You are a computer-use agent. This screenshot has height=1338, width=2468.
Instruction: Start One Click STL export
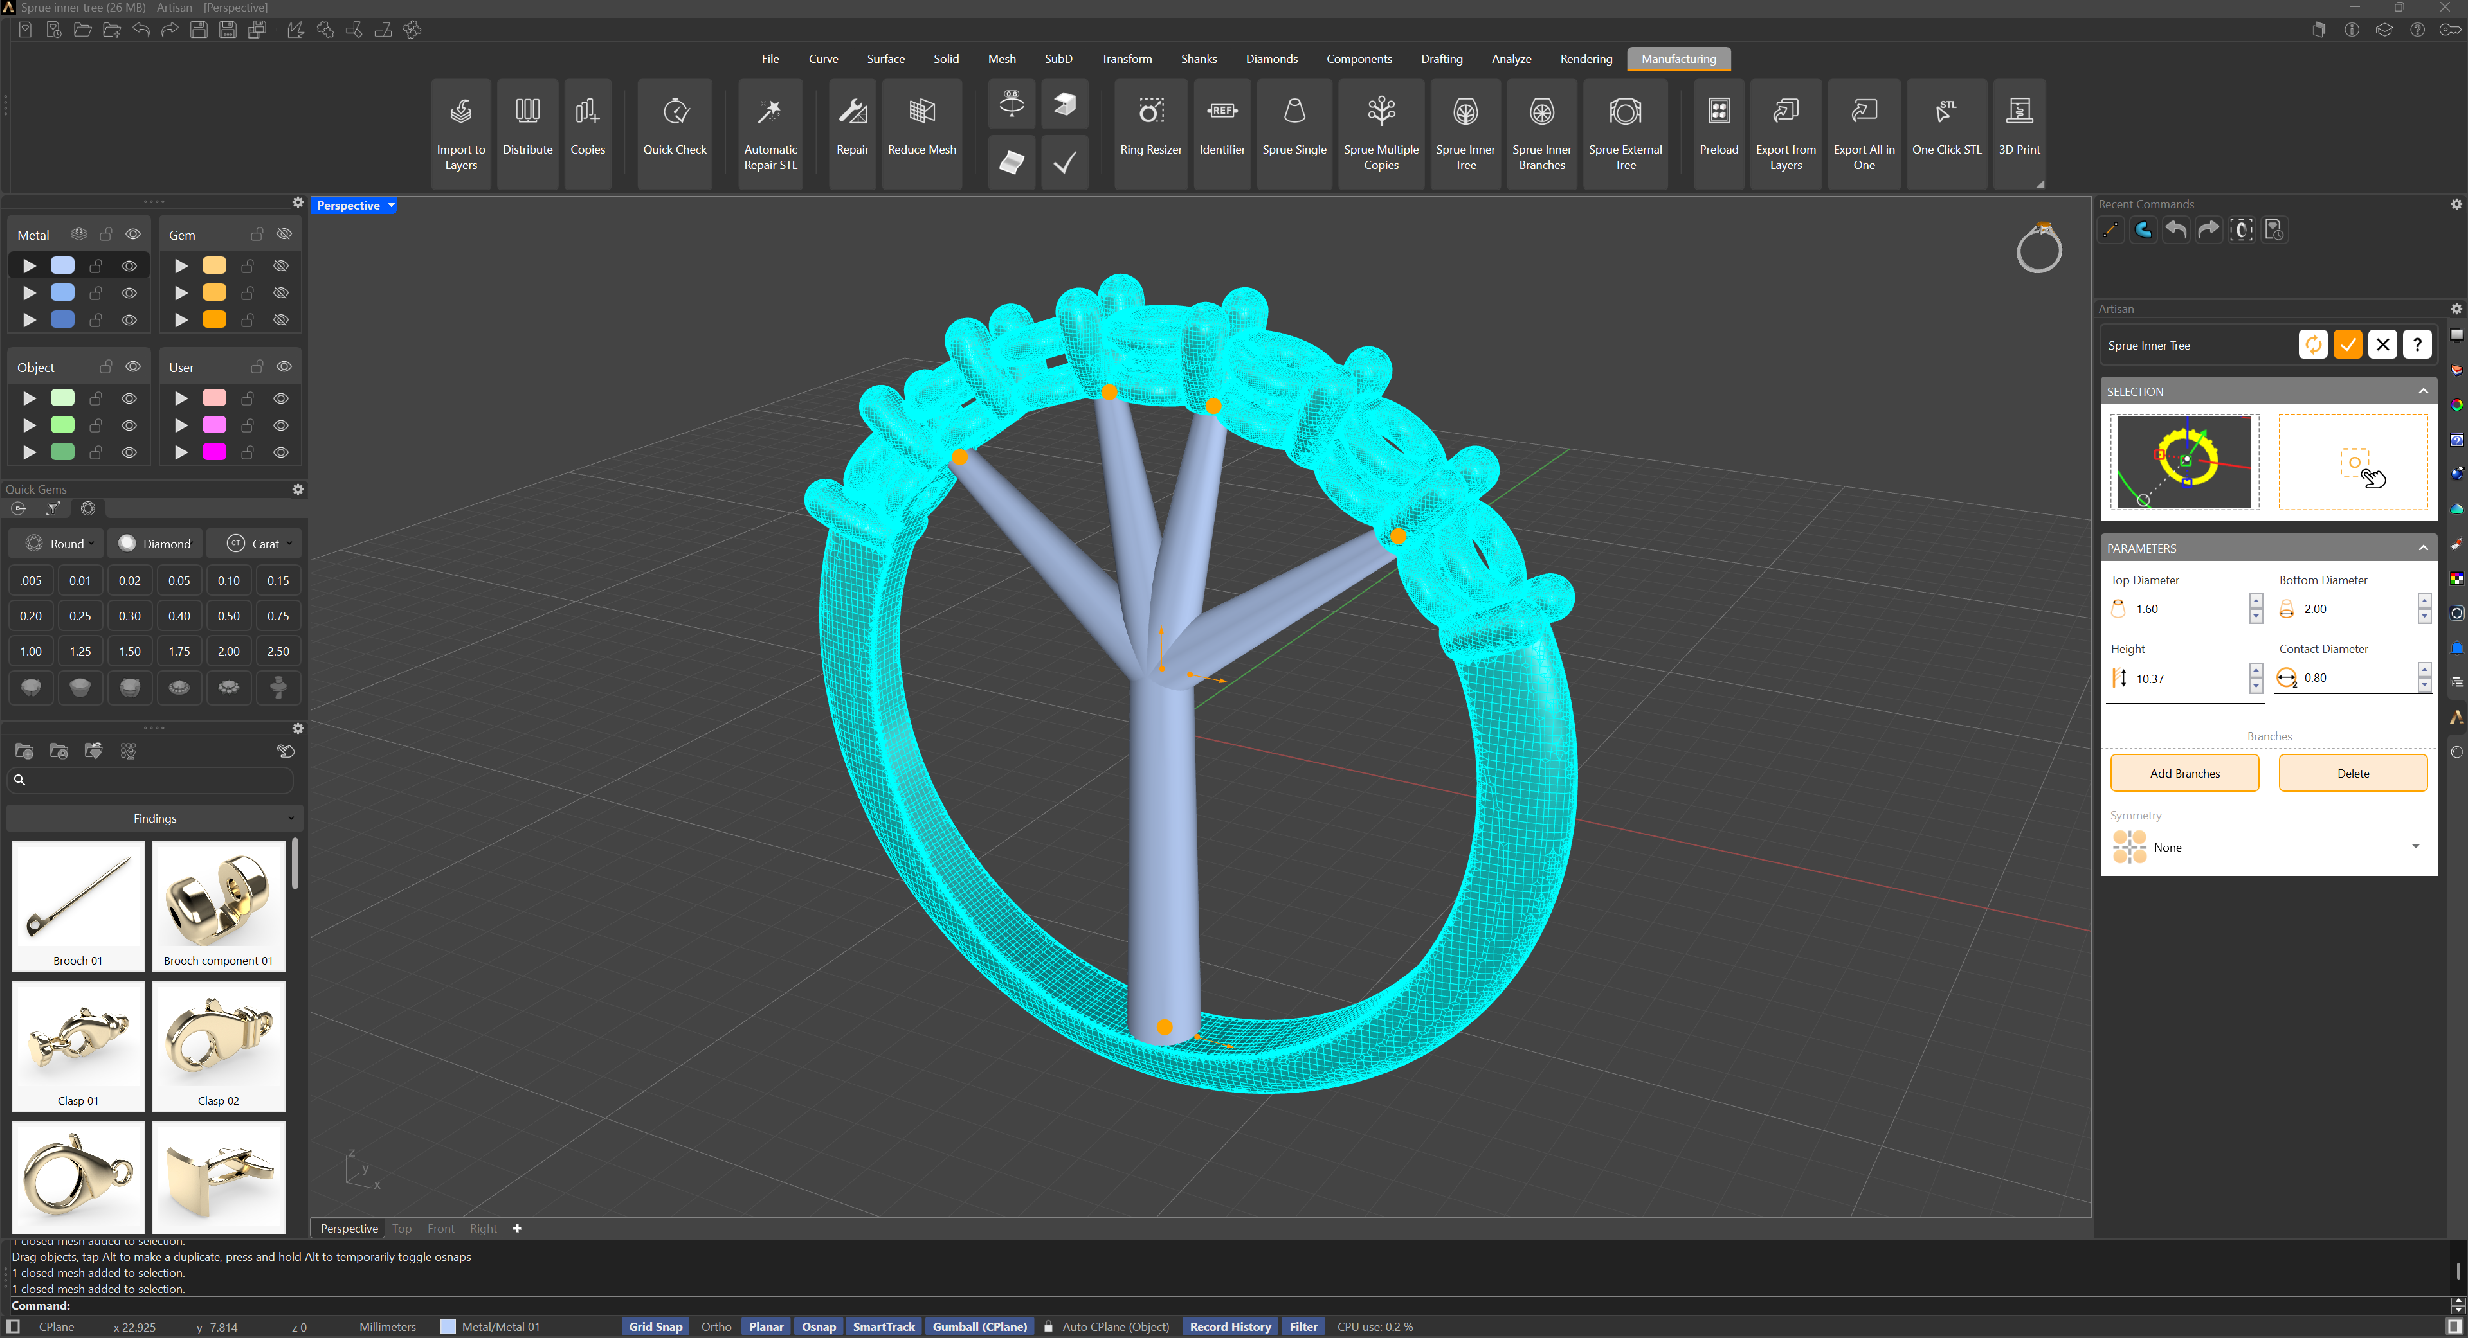tap(1946, 134)
